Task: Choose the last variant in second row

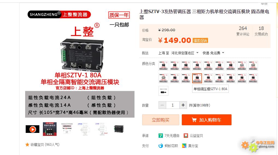Action: 253,78
